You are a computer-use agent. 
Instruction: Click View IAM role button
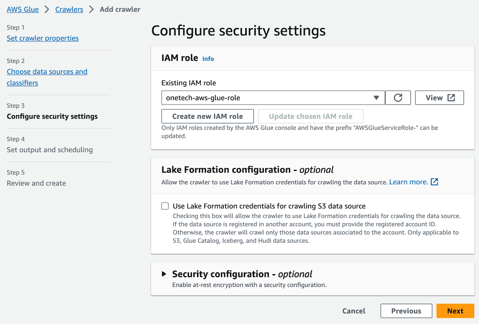tap(439, 98)
